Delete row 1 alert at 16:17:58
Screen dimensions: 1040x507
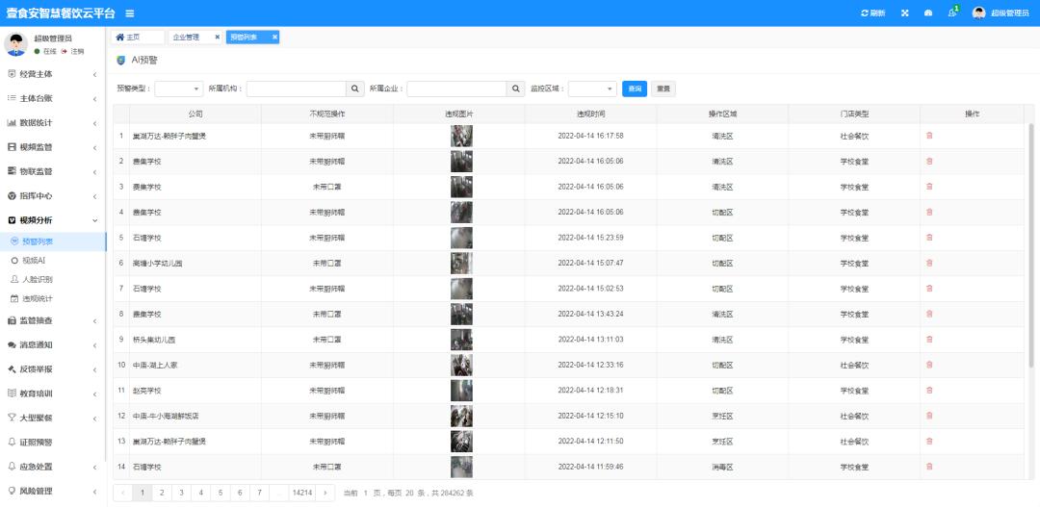pos(929,136)
